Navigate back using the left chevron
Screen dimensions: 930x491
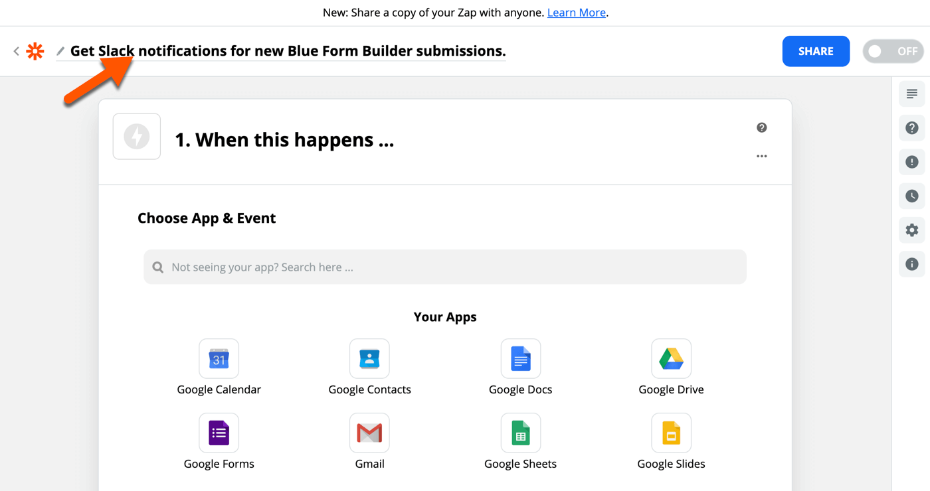(x=15, y=50)
